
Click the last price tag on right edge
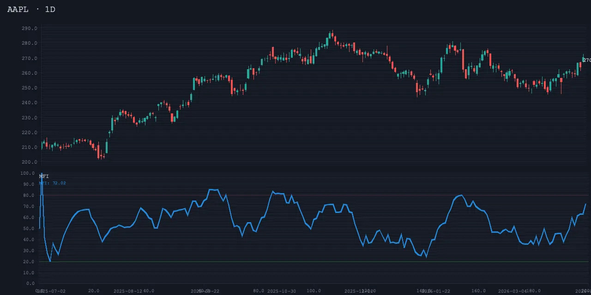[586, 60]
